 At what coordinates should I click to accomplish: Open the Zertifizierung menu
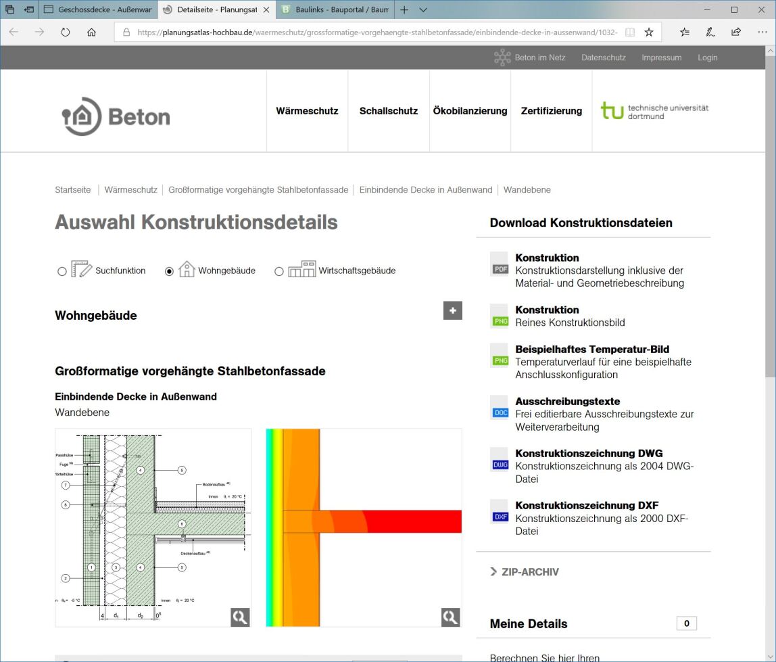[x=552, y=111]
